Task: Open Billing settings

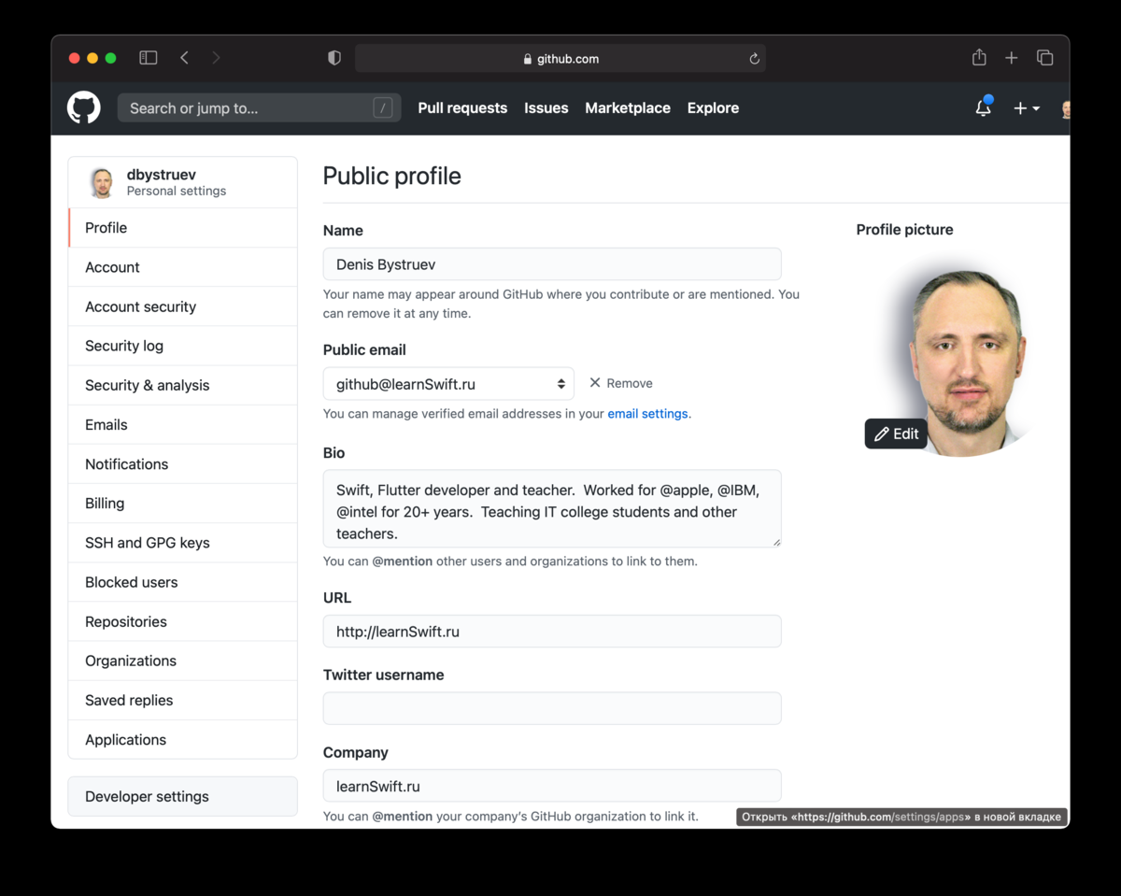Action: tap(183, 504)
